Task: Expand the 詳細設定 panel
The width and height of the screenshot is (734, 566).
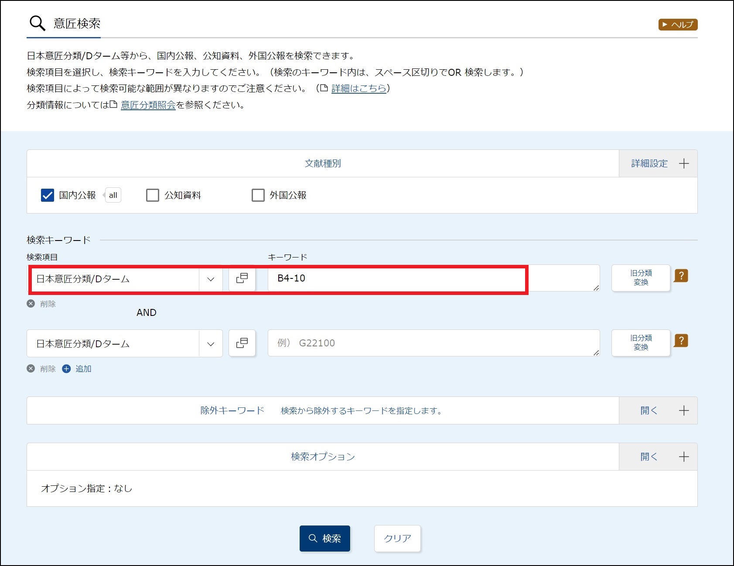Action: pyautogui.click(x=658, y=163)
